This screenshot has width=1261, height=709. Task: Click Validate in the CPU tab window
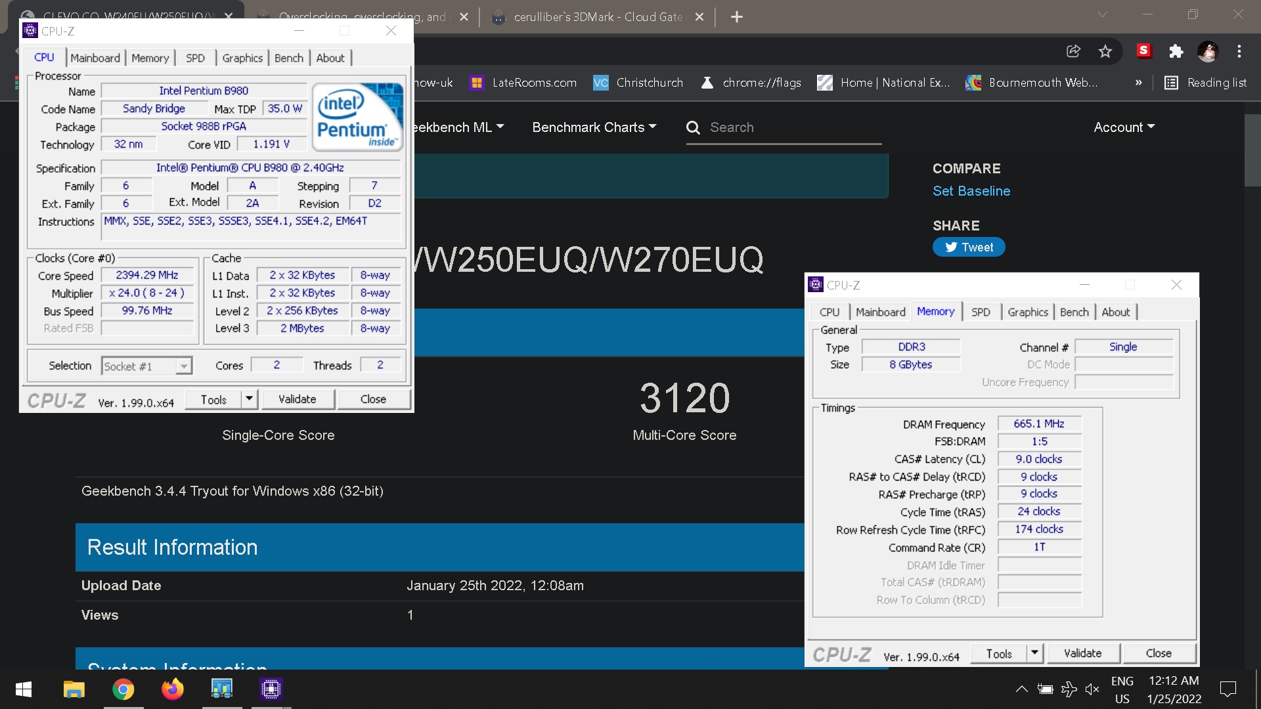[297, 399]
